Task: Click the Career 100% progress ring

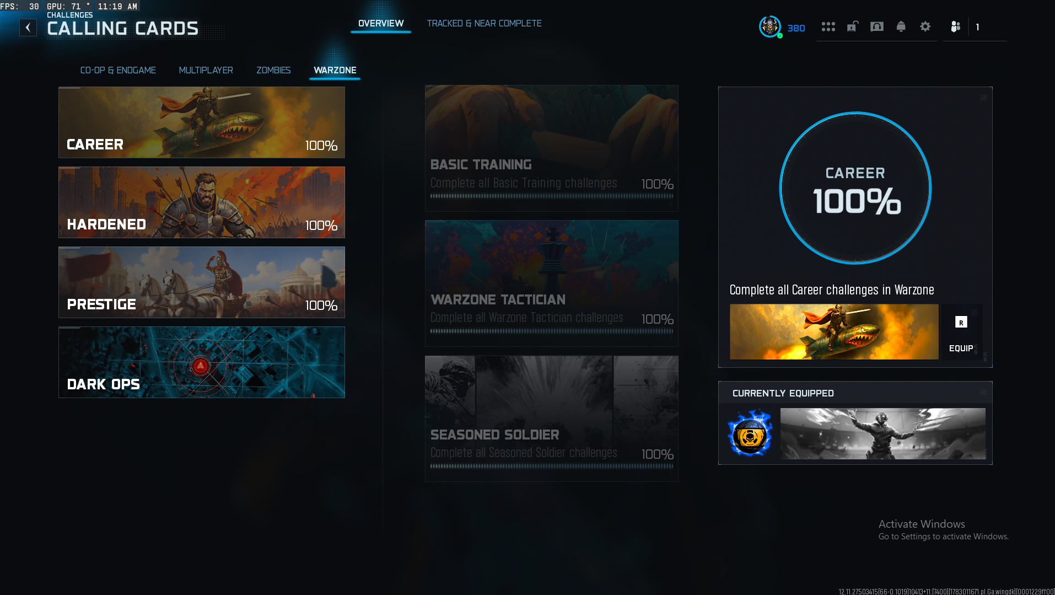Action: [855, 188]
